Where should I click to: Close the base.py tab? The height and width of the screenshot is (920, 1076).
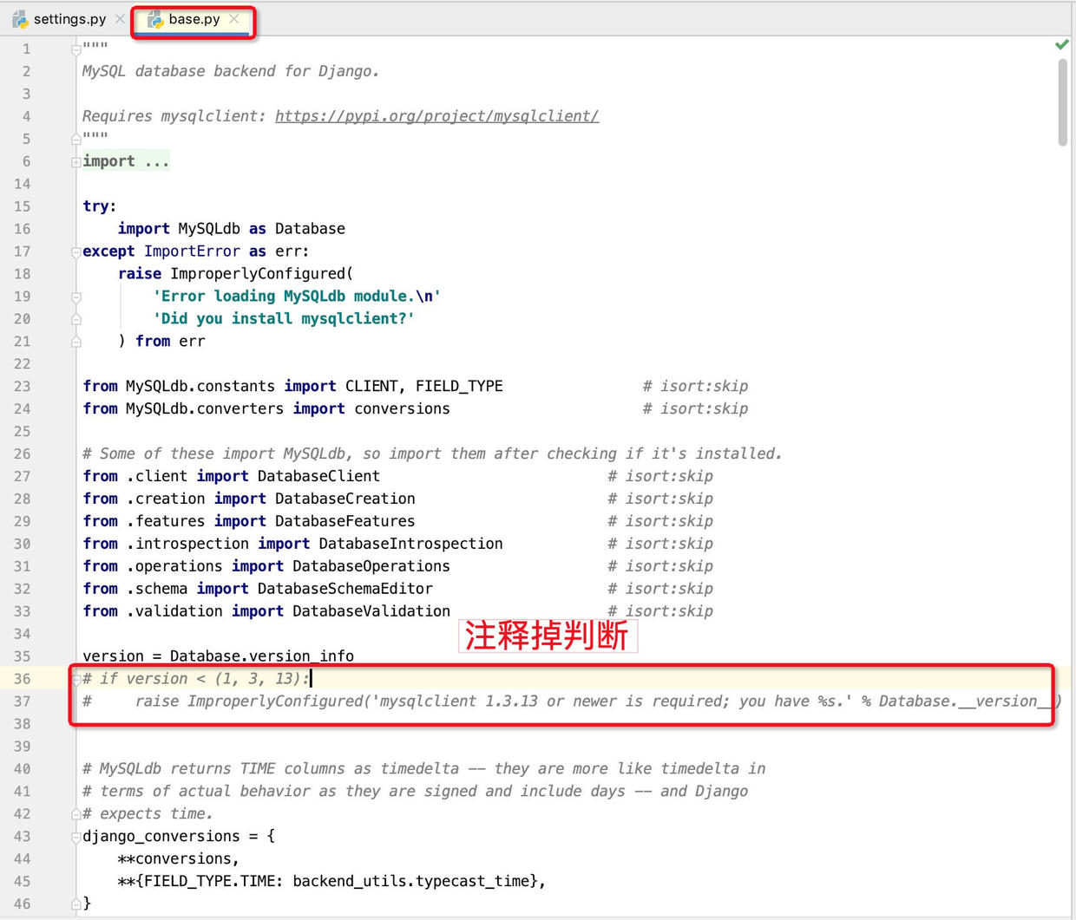click(x=234, y=19)
